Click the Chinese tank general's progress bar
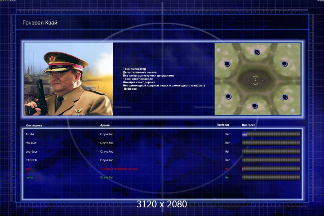 (x=271, y=169)
